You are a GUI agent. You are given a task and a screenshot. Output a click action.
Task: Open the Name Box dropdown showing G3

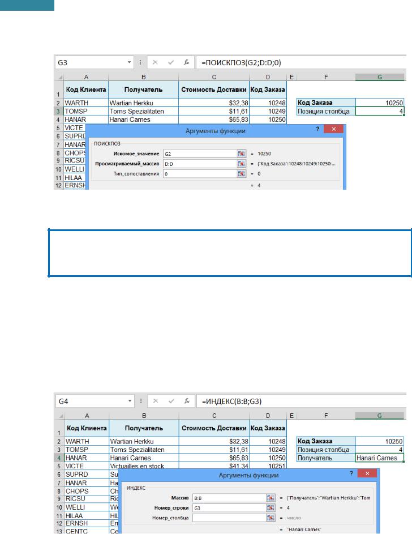click(129, 62)
